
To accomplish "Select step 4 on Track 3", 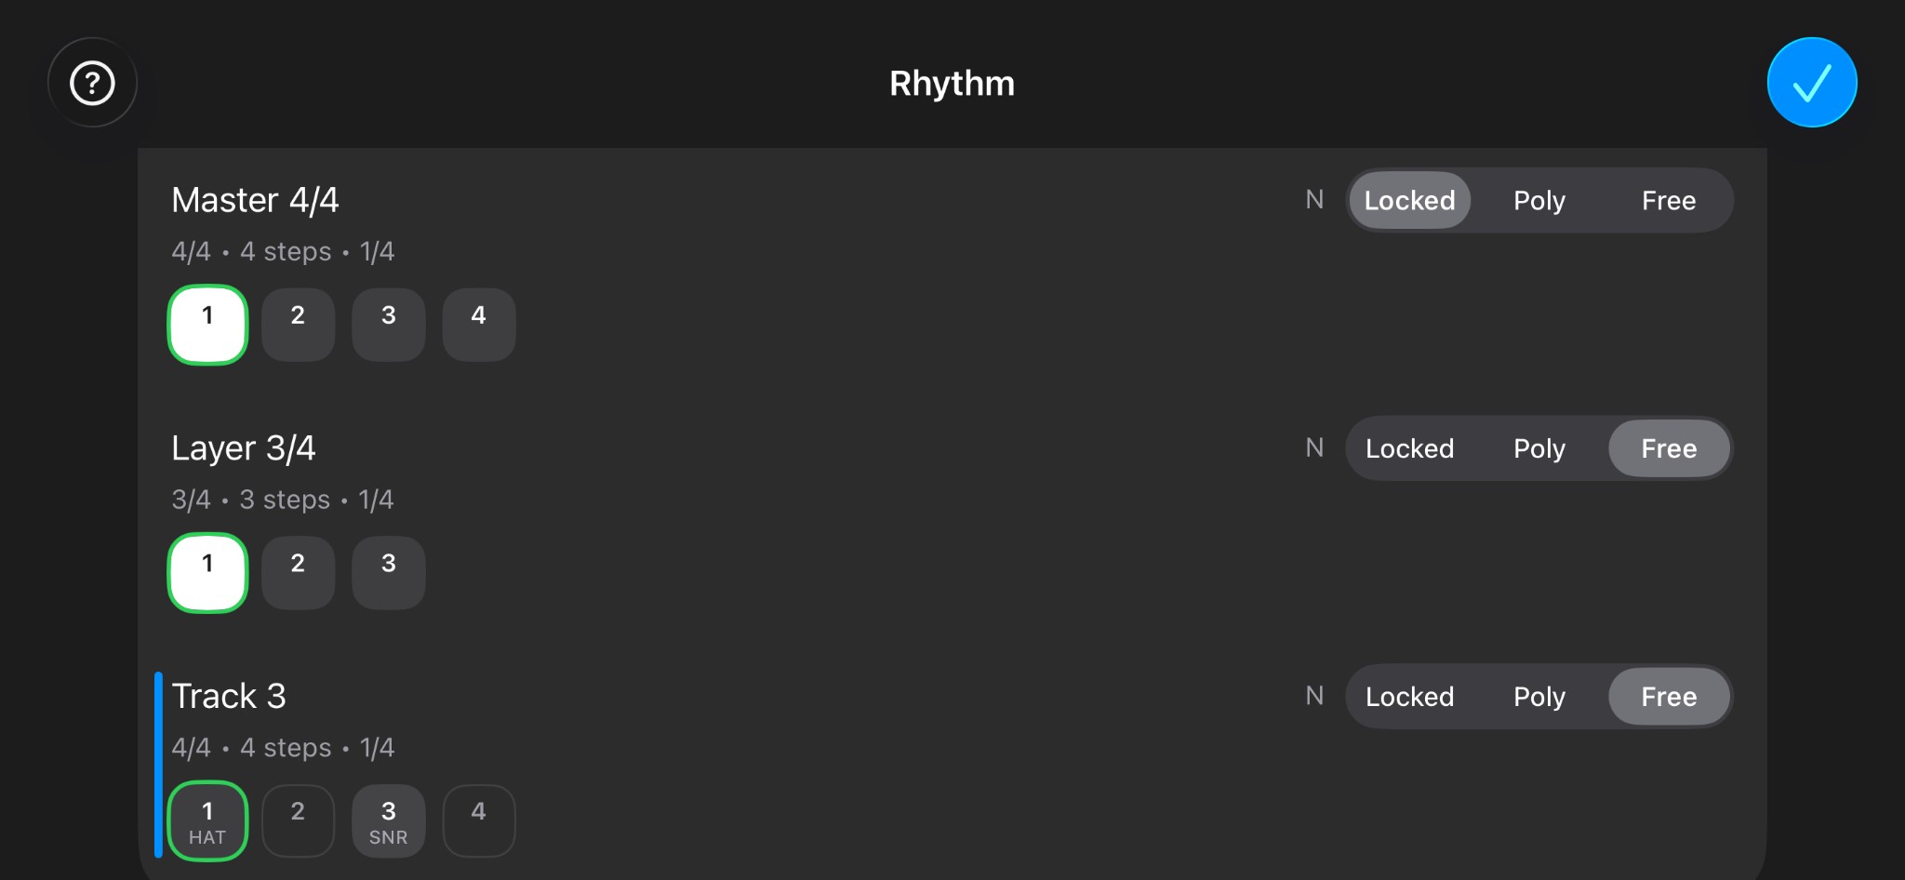I will tap(478, 820).
